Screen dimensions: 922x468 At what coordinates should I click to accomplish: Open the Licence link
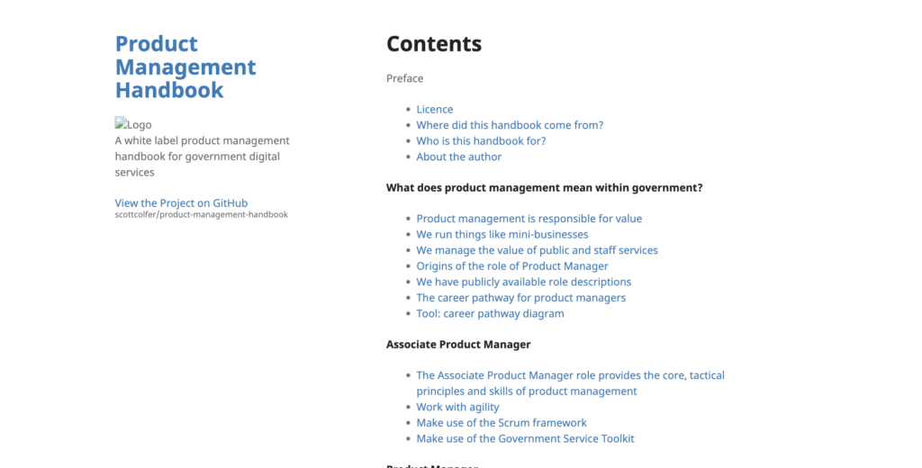434,110
